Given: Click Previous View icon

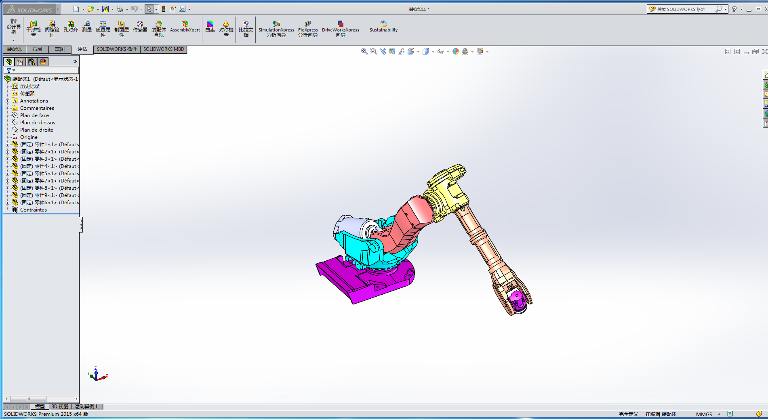Looking at the screenshot, I should point(383,51).
